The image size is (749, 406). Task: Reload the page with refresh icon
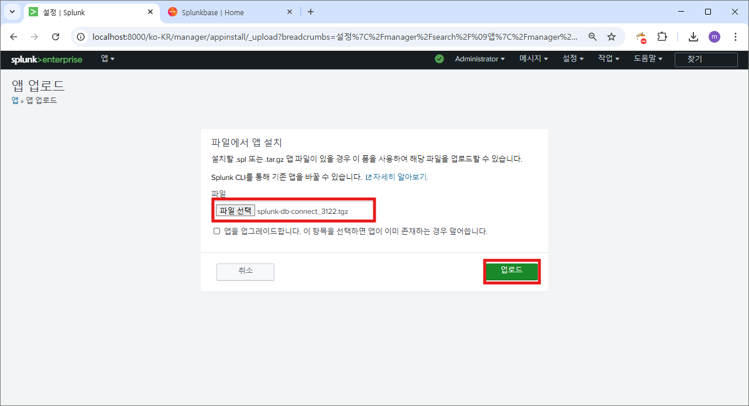(x=56, y=37)
